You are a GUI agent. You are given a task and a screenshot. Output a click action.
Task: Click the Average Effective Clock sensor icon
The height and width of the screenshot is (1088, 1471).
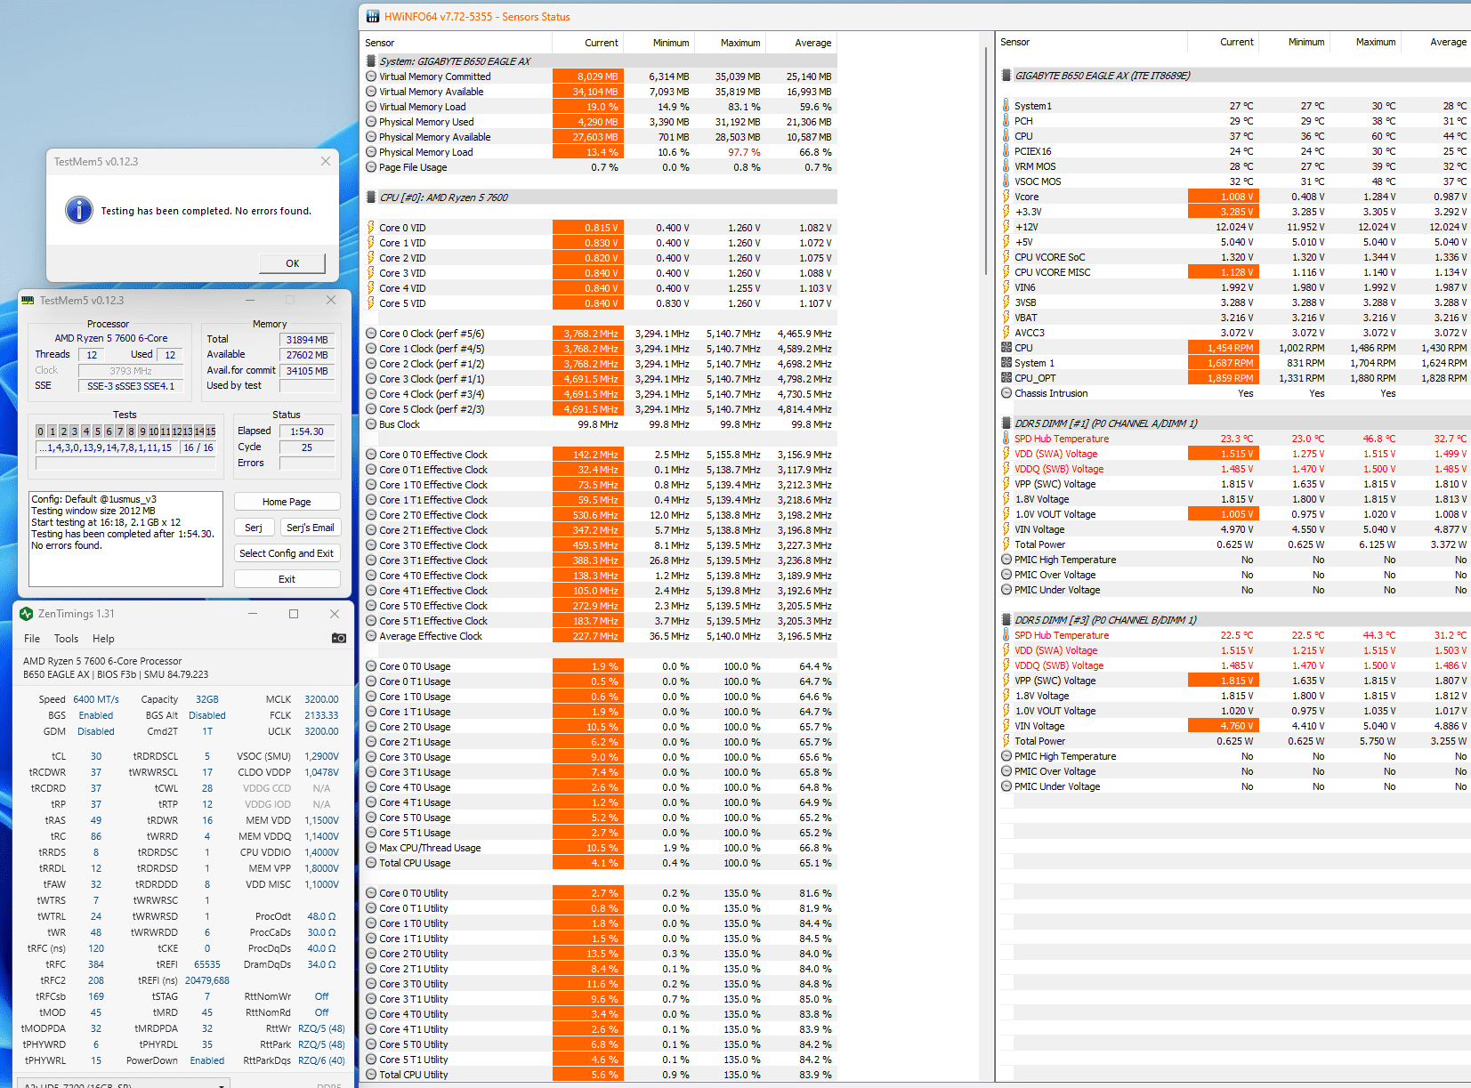371,636
